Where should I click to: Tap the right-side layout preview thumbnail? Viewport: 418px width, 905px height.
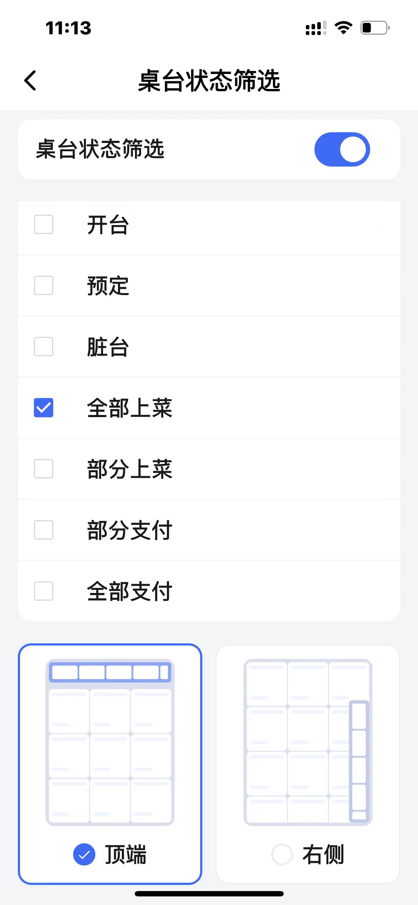click(308, 742)
